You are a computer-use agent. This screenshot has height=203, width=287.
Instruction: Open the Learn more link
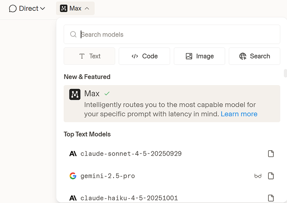[239, 114]
